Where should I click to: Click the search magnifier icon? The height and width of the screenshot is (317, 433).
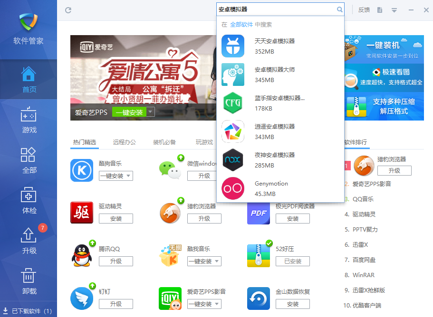340,9
